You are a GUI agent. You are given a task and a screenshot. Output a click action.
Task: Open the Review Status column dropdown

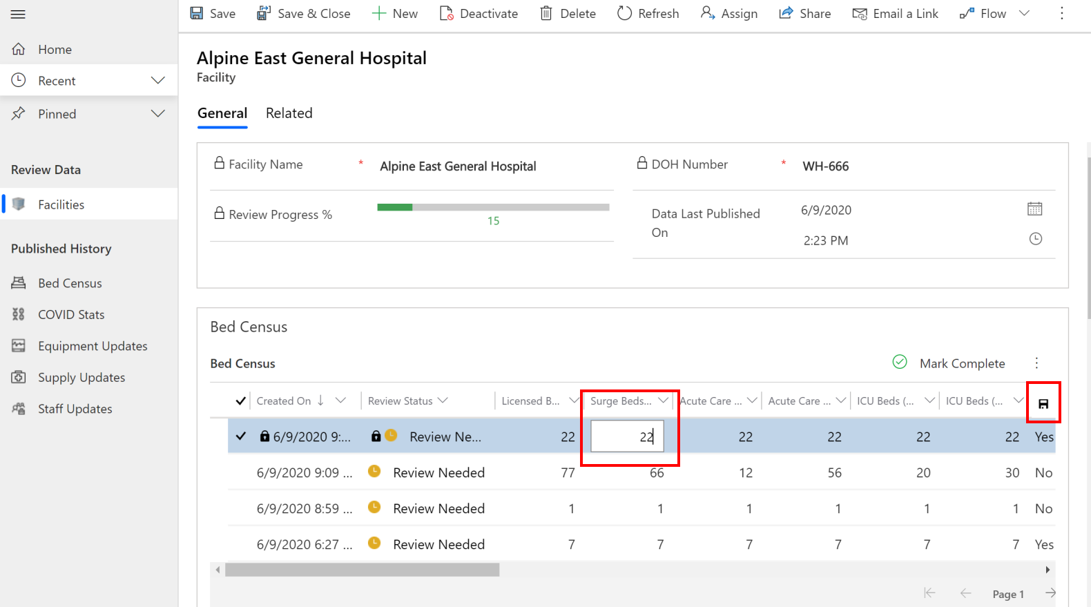point(443,401)
